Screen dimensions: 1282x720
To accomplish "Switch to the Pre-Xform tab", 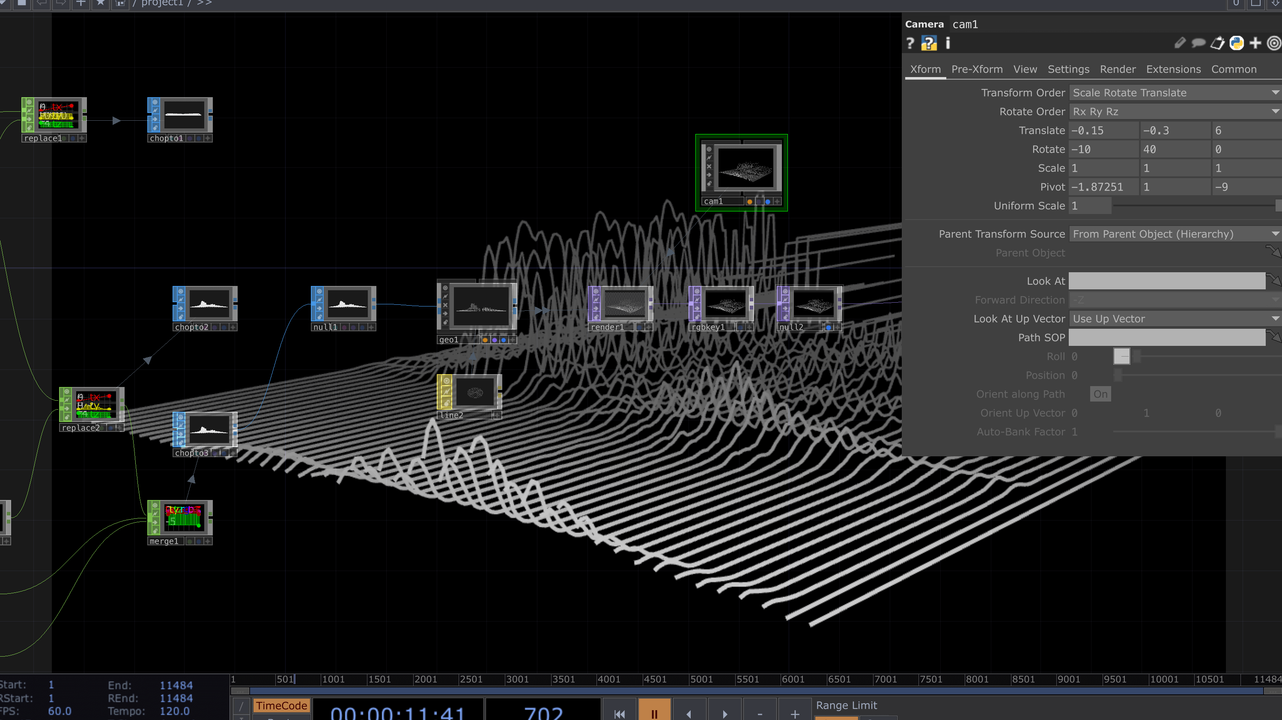I will click(976, 69).
